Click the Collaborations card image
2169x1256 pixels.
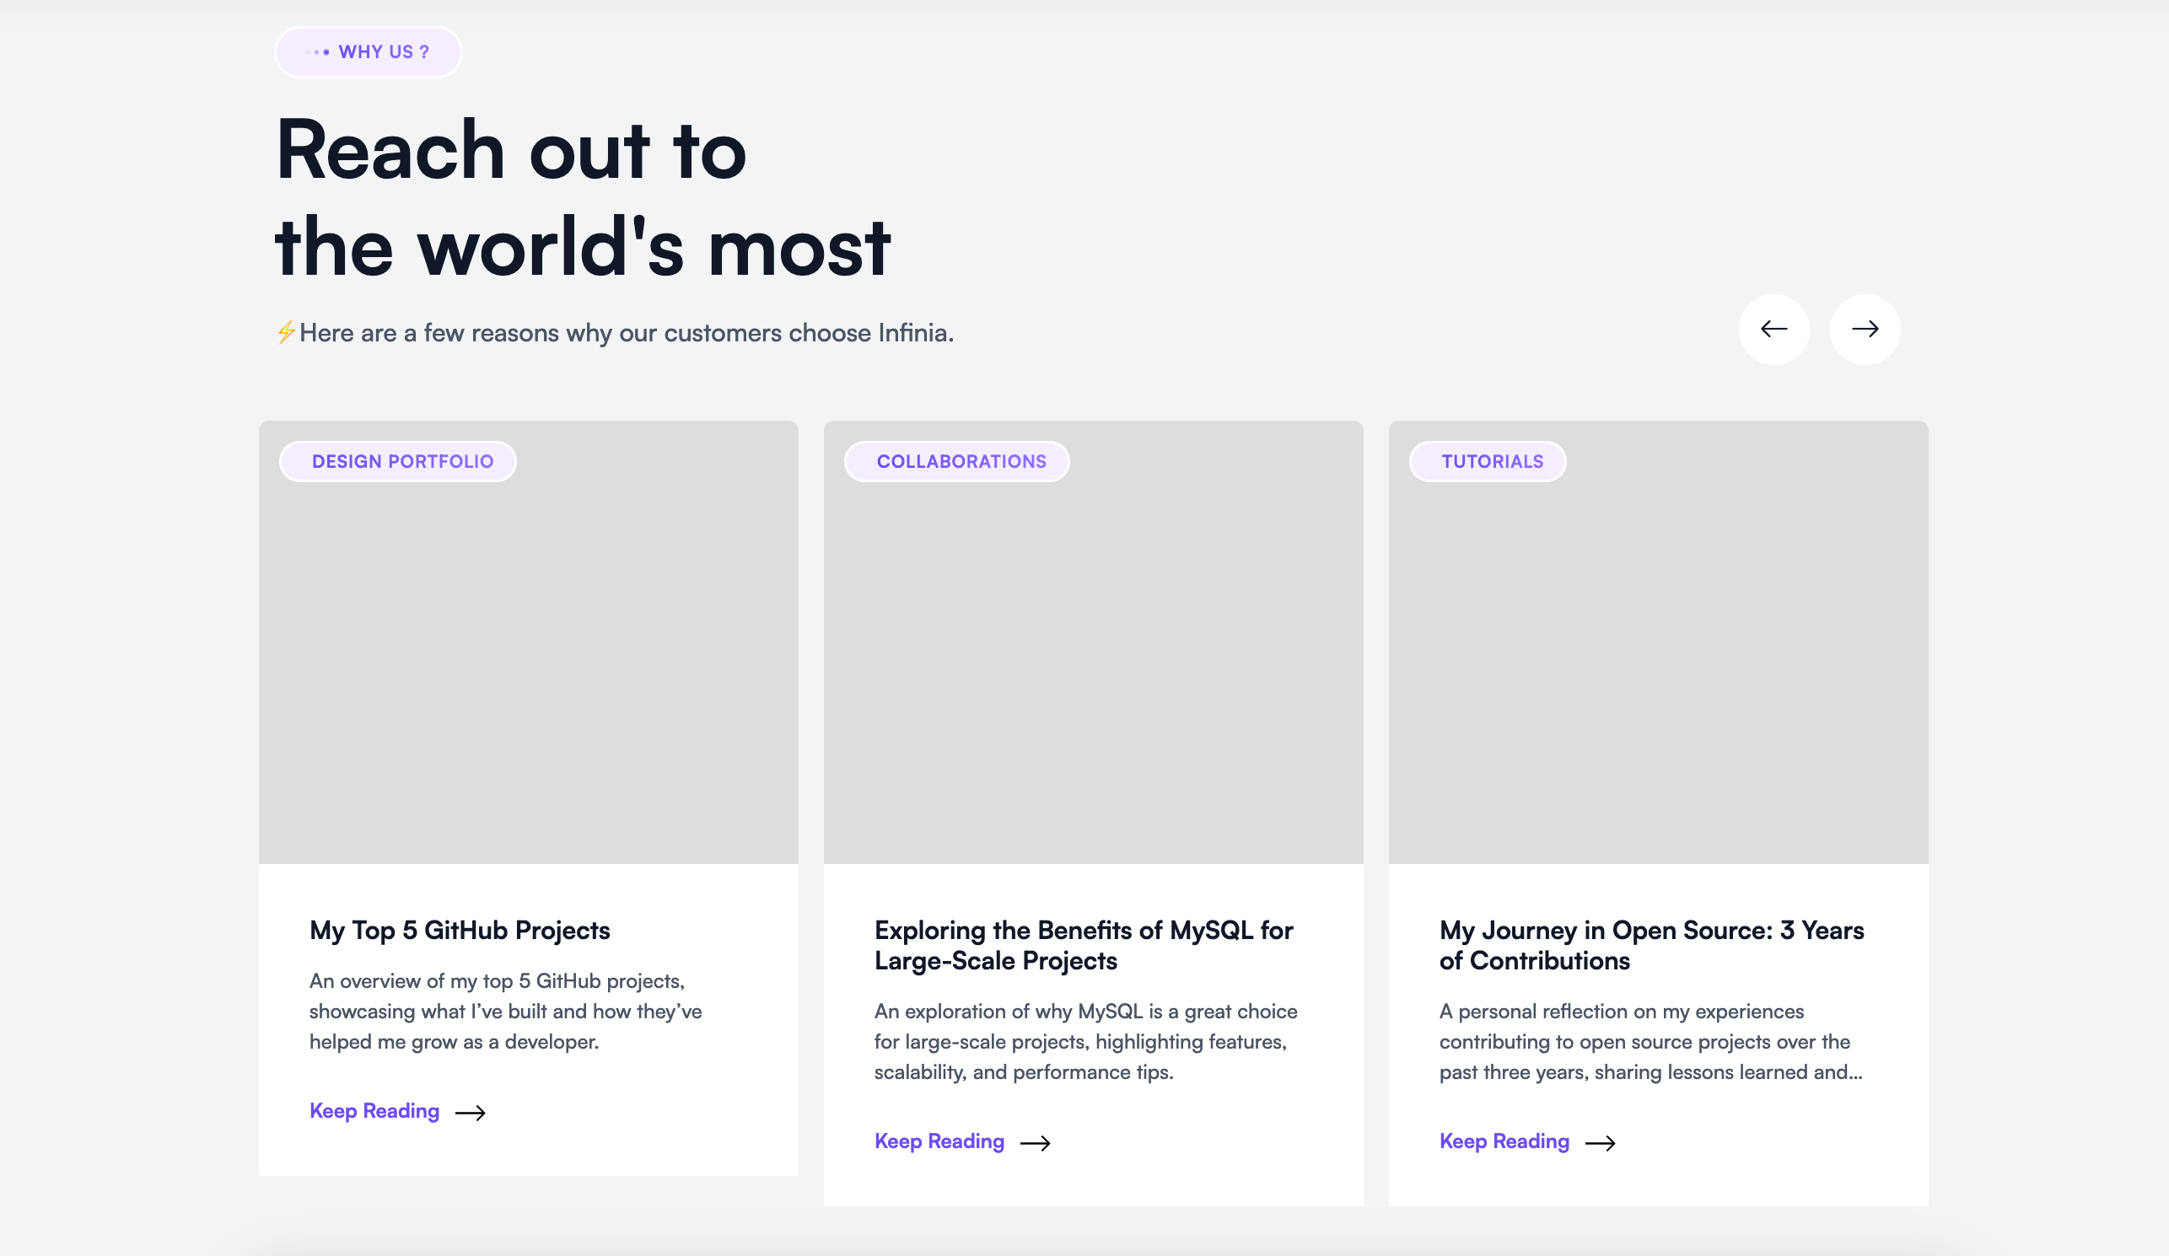pos(1093,671)
